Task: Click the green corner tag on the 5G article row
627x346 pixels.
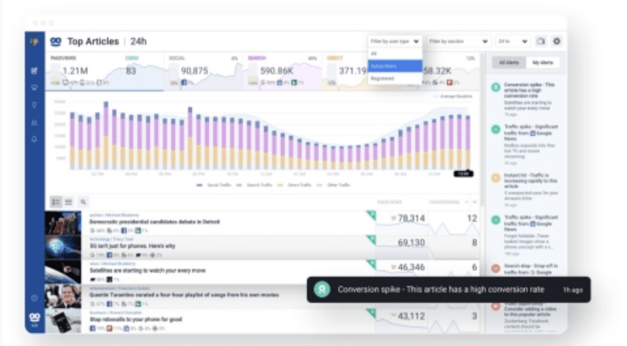Action: (x=371, y=240)
